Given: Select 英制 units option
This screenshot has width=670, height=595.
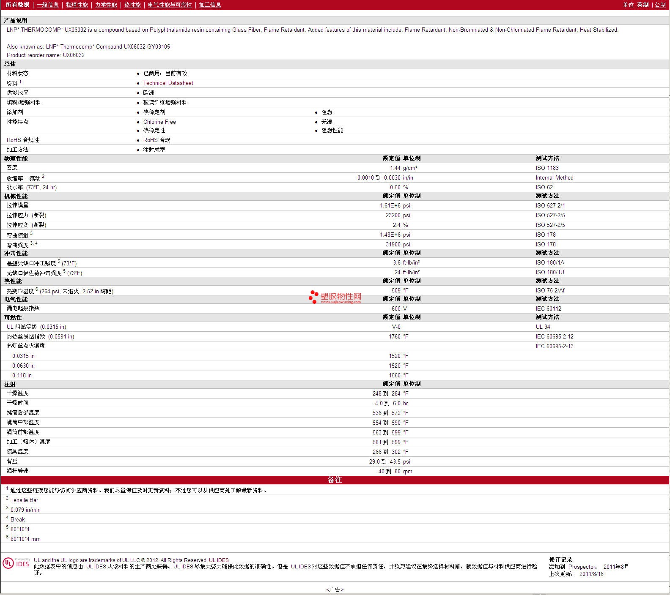Looking at the screenshot, I should tap(643, 5).
